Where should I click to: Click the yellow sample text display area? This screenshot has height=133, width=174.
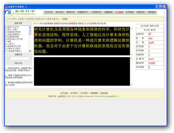[x=82, y=41]
